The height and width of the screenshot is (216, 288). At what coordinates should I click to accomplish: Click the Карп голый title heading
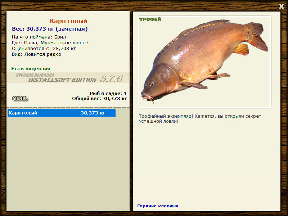pyautogui.click(x=68, y=21)
